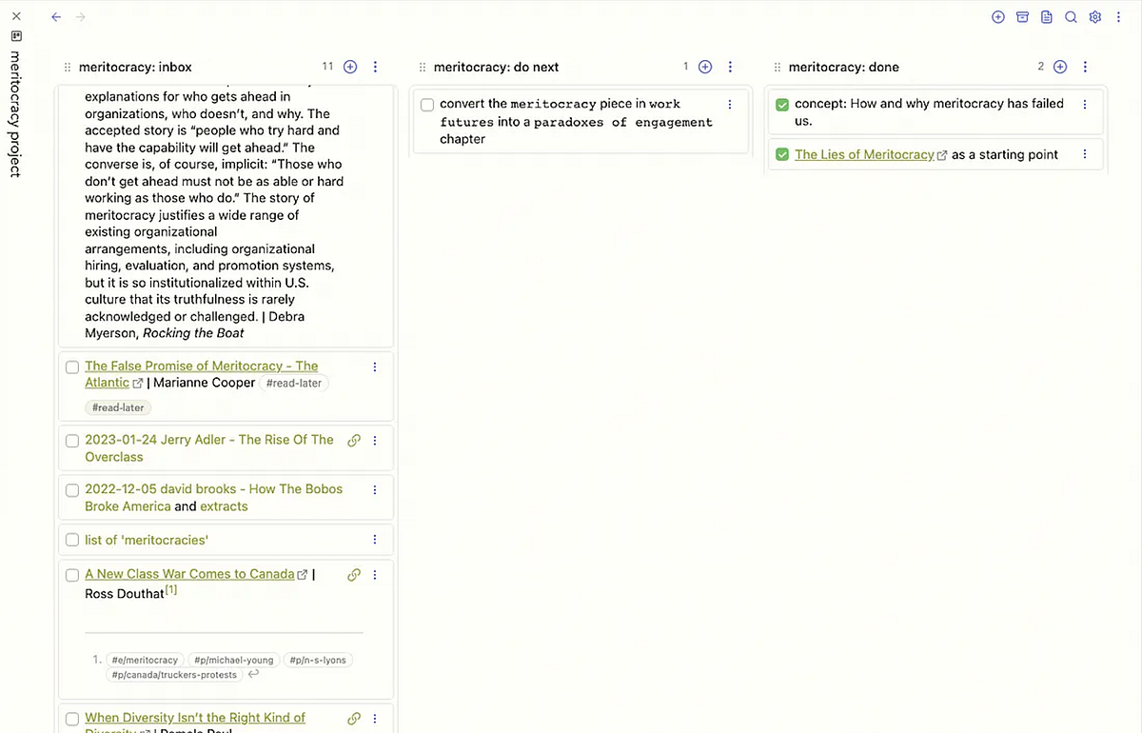This screenshot has width=1142, height=733.
Task: Check the list of 'meritocracies' card
Action: [72, 540]
